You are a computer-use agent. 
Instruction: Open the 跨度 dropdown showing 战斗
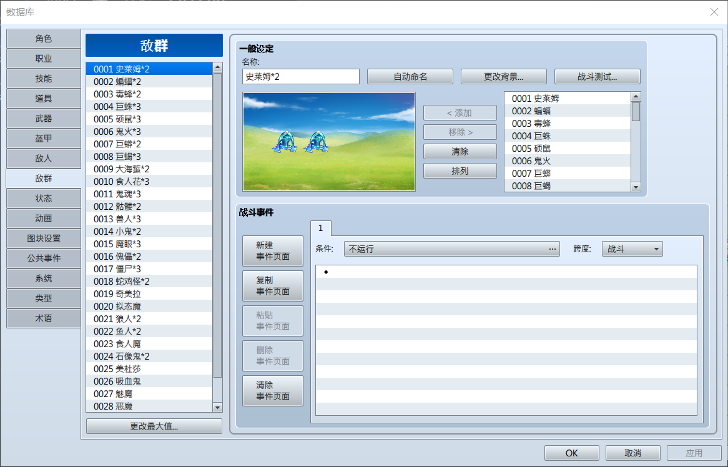(x=632, y=249)
